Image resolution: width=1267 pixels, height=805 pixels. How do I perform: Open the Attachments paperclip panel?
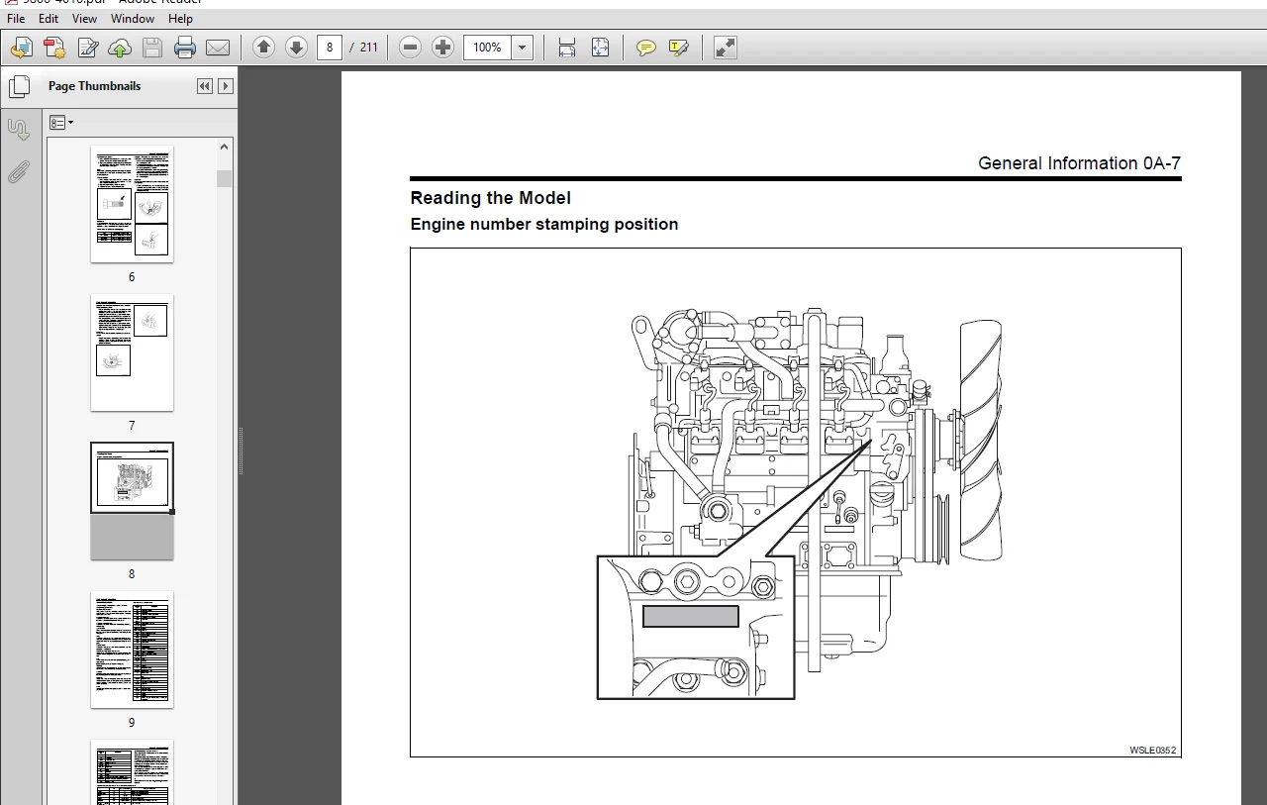coord(19,173)
